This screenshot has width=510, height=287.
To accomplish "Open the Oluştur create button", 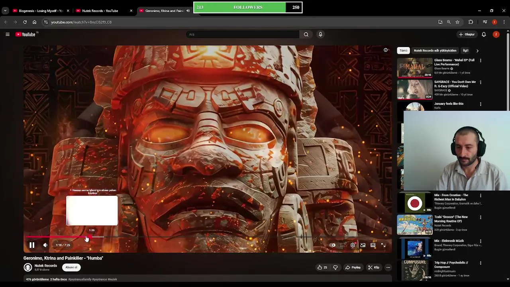I will [x=467, y=34].
